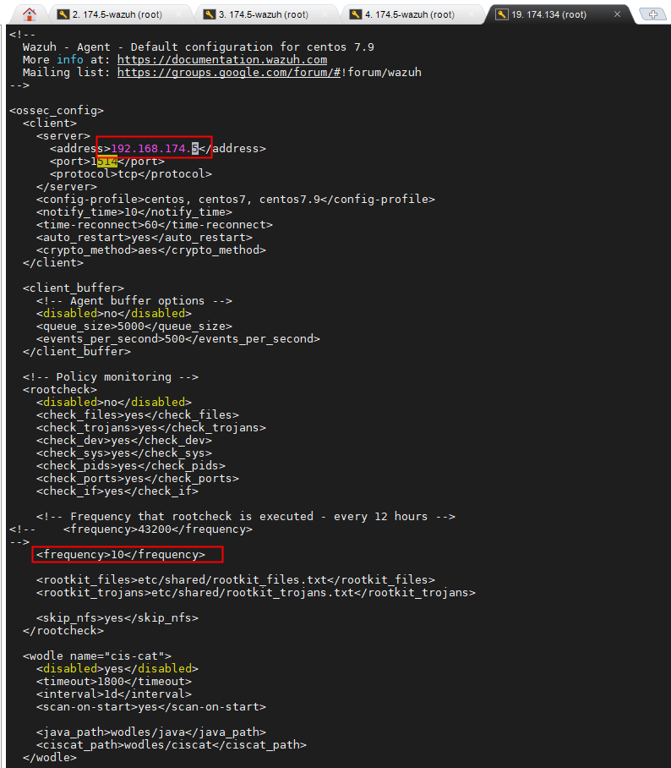Click the ciscat_path wodles/ciscat line
Viewport: 671px width, 768px height.
pos(172,745)
